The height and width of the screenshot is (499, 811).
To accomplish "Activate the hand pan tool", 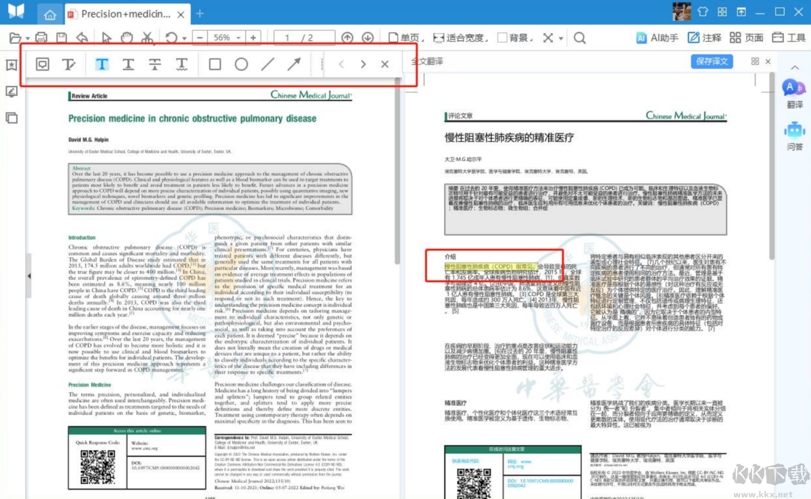I will tap(127, 38).
